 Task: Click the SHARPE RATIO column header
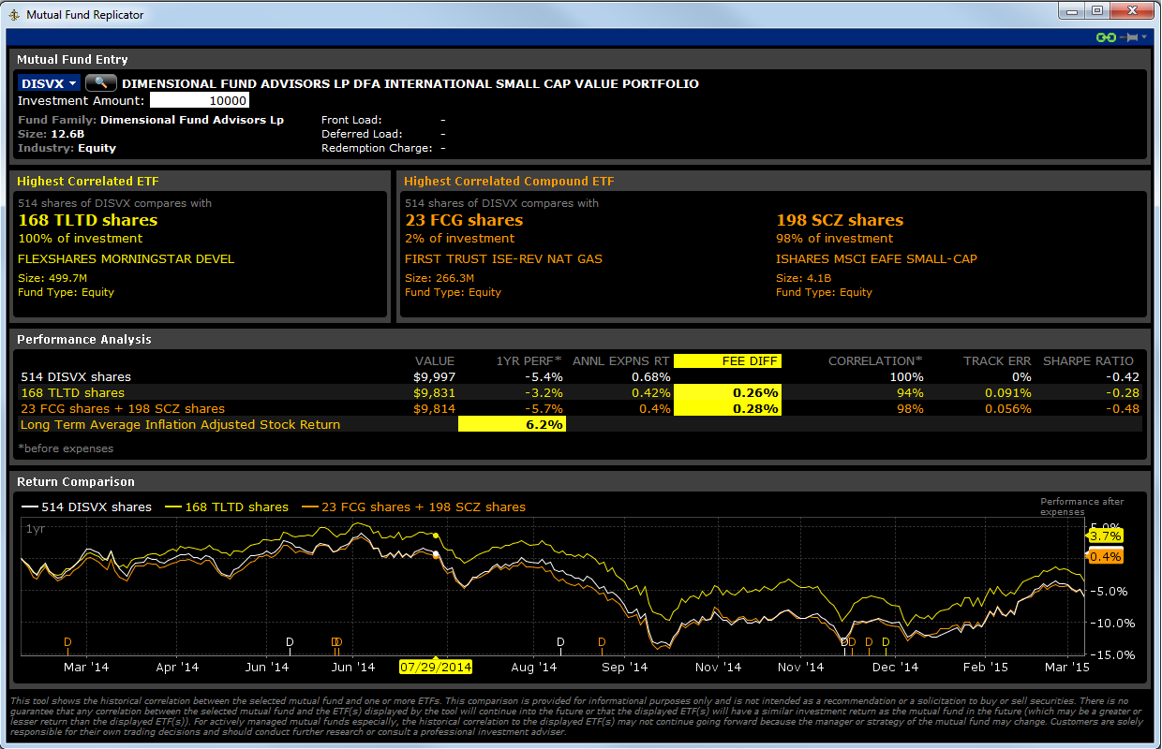[x=1088, y=361]
